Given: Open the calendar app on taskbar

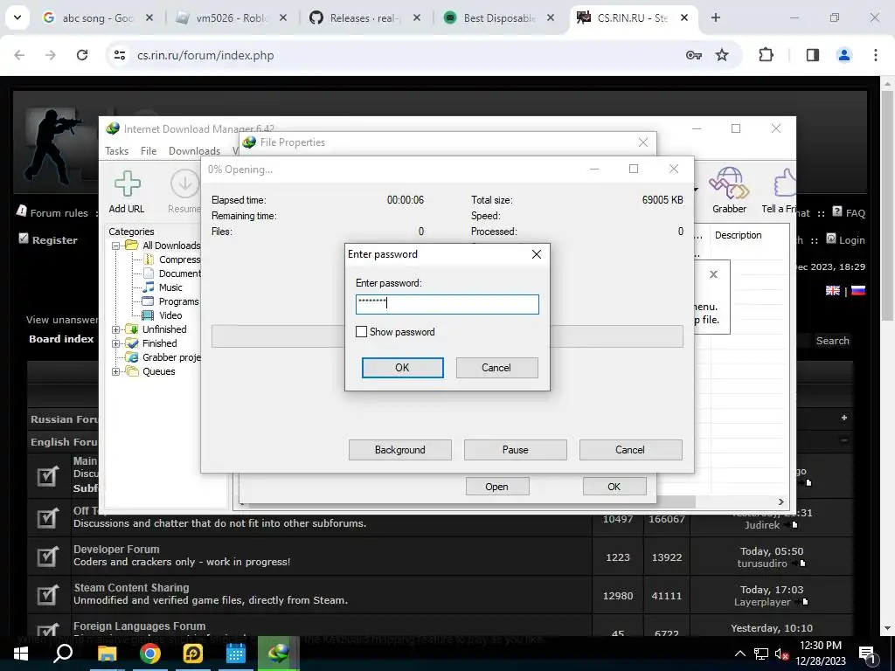Looking at the screenshot, I should [235, 654].
